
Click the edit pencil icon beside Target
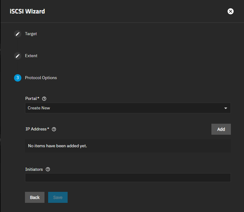17,34
